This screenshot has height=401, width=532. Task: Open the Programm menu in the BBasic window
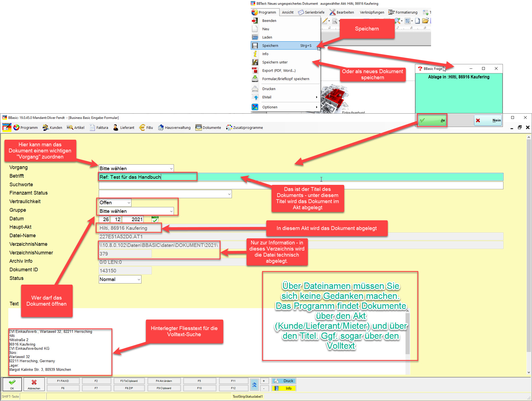[x=26, y=127]
